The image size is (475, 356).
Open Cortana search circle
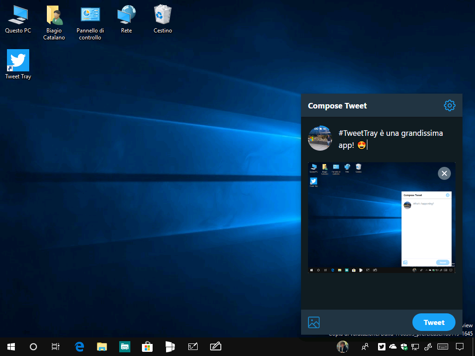coord(33,347)
